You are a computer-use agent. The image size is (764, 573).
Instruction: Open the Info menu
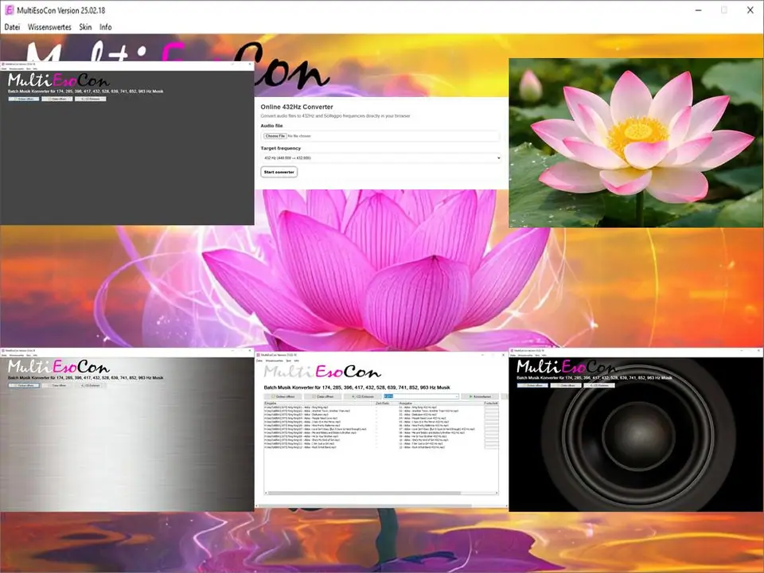[106, 26]
